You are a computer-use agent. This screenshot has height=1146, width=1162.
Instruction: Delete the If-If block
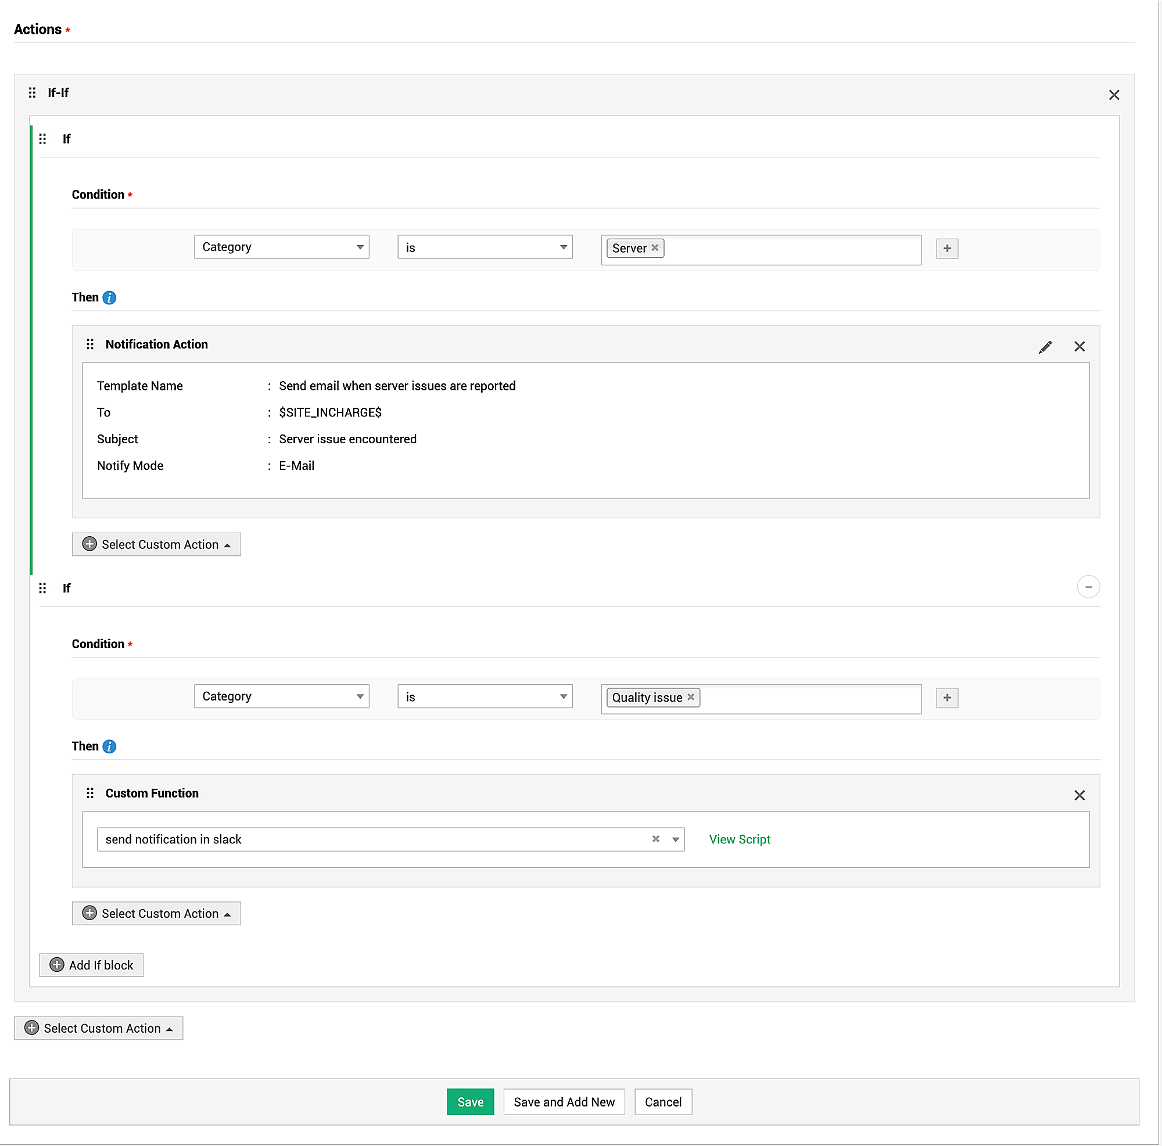click(x=1113, y=95)
